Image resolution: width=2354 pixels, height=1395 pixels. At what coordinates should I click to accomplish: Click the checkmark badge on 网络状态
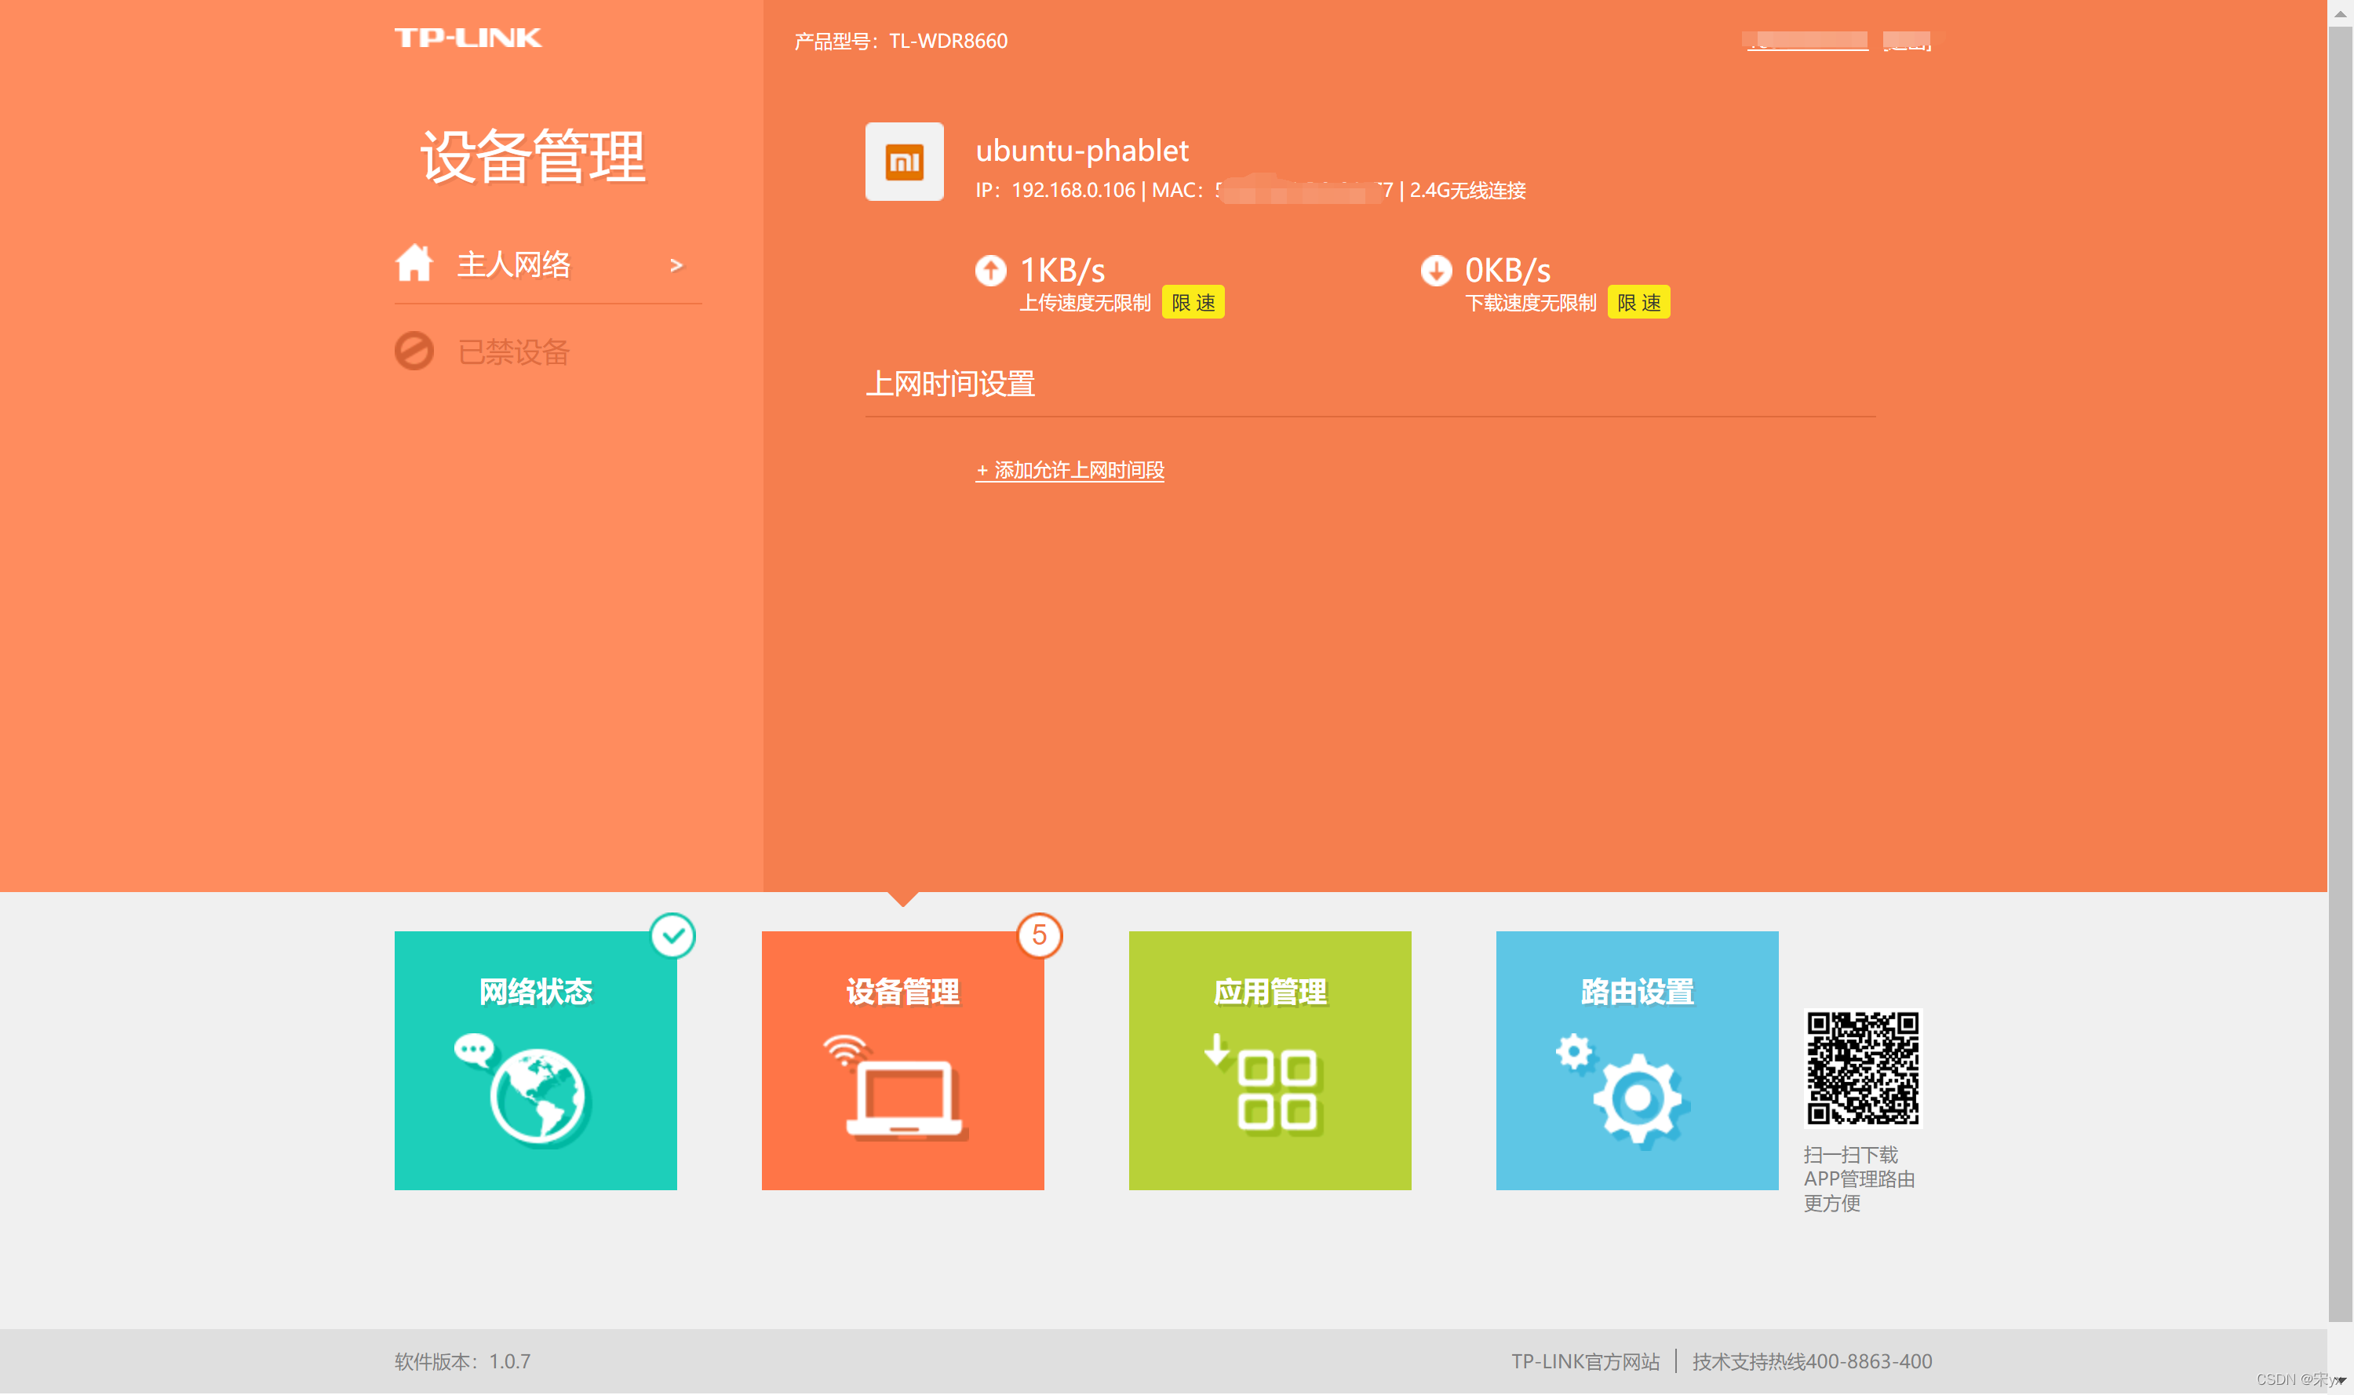[673, 935]
